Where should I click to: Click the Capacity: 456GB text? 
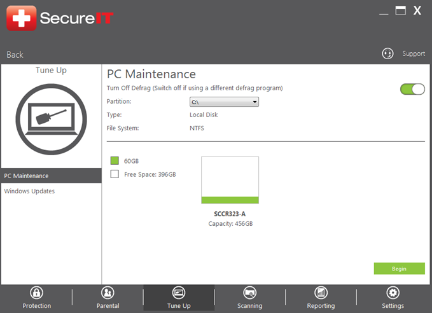tap(230, 223)
